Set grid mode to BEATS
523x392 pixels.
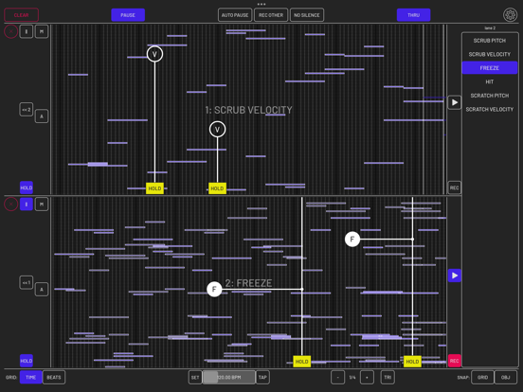pyautogui.click(x=54, y=378)
